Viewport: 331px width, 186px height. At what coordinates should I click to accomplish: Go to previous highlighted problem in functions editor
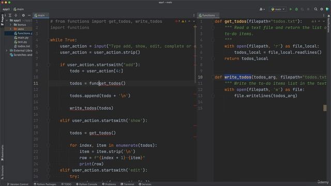pyautogui.click(x=319, y=22)
